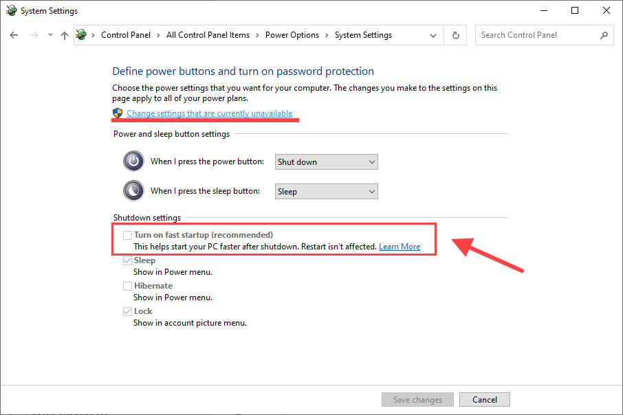Click the up arrow to go to parent folder

[x=64, y=34]
